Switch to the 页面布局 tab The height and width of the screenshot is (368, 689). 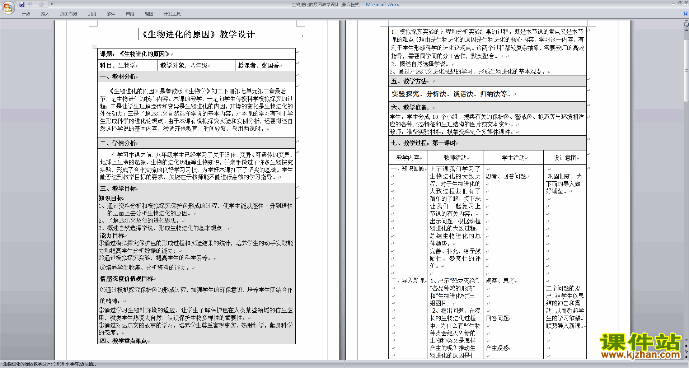[x=69, y=14]
